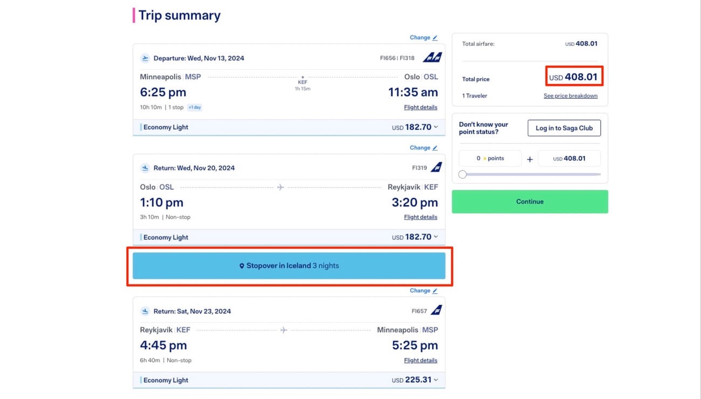Open the See price breakdown link
Image resolution: width=701 pixels, height=399 pixels.
coord(571,95)
